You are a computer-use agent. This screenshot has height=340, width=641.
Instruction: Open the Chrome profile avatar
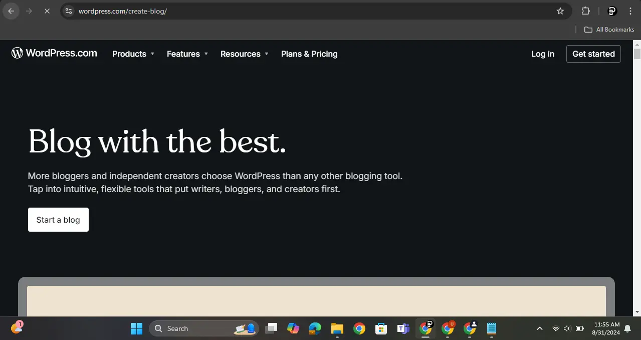(612, 11)
